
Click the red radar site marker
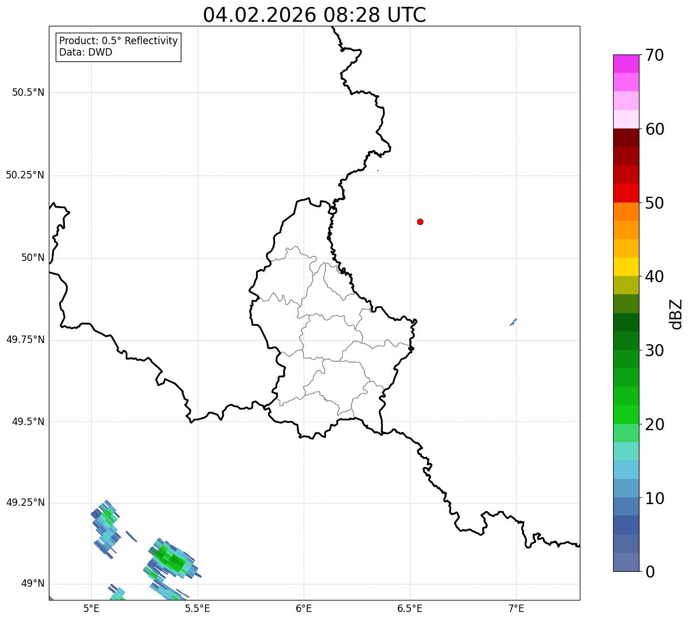click(x=420, y=221)
